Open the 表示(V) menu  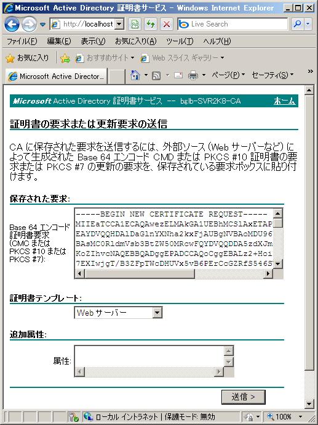point(93,41)
